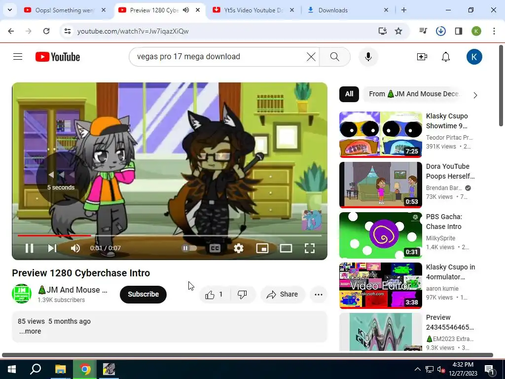Focus the URL address bar
Screen dimensions: 505x379
click(225, 31)
